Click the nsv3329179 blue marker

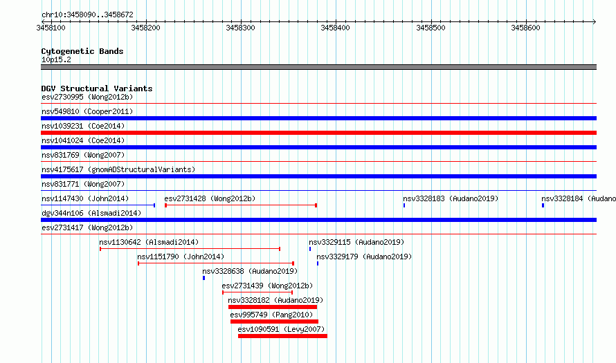(318, 263)
